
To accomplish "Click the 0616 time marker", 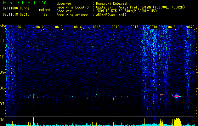I will point(116,27).
